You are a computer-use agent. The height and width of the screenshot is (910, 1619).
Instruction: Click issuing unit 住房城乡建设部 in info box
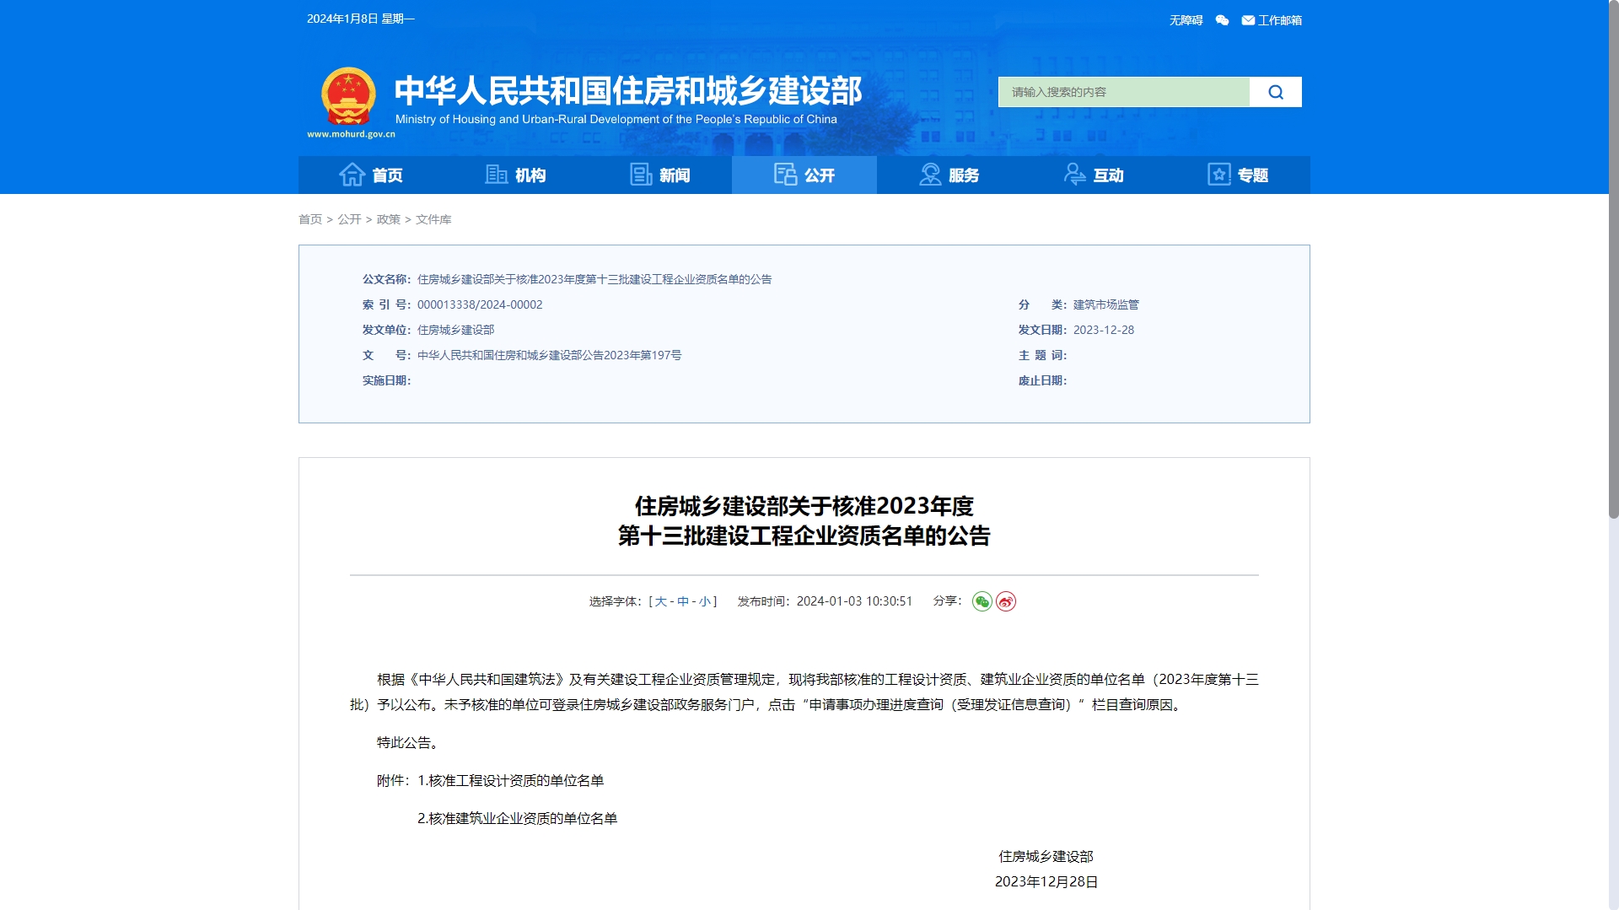(456, 331)
